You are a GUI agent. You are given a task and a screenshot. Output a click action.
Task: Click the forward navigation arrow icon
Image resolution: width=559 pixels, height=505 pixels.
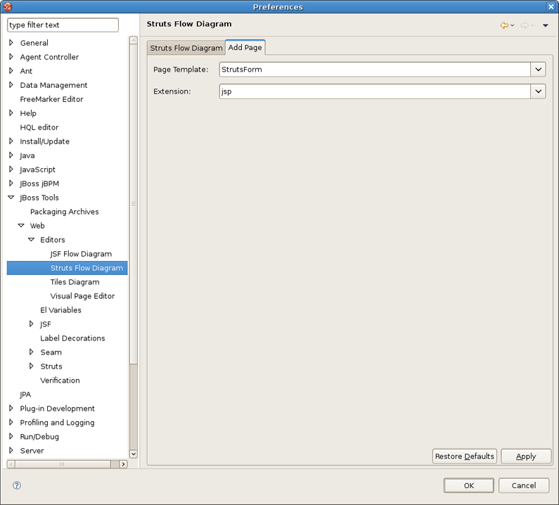(x=525, y=25)
